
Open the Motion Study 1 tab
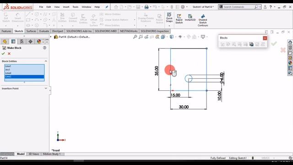coord(52,154)
